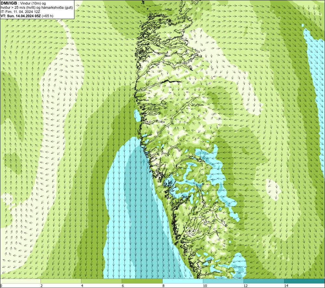This screenshot has height=288, width=325.
Task: Select the above-14 m/s dark teal legend swatch
Action: coord(305,281)
